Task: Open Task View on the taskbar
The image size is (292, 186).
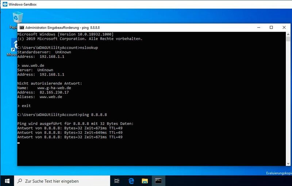Action: coord(117,181)
